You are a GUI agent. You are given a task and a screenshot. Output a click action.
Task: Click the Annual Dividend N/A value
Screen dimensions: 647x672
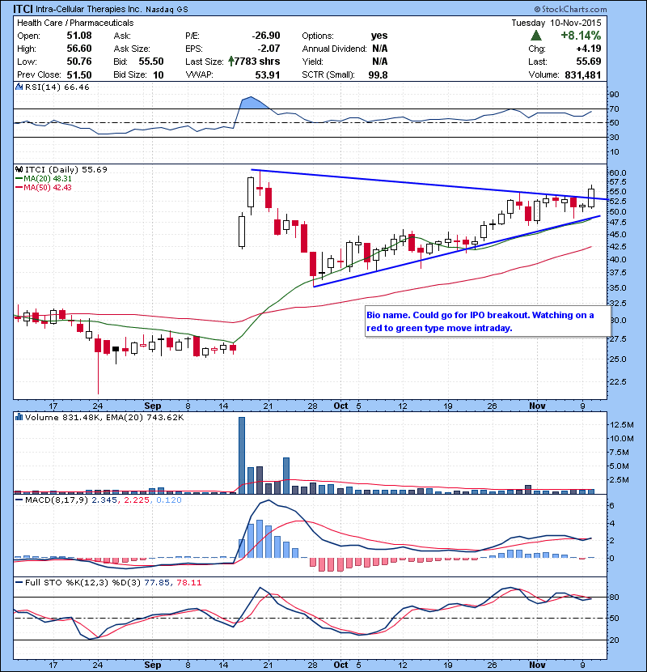click(x=380, y=49)
